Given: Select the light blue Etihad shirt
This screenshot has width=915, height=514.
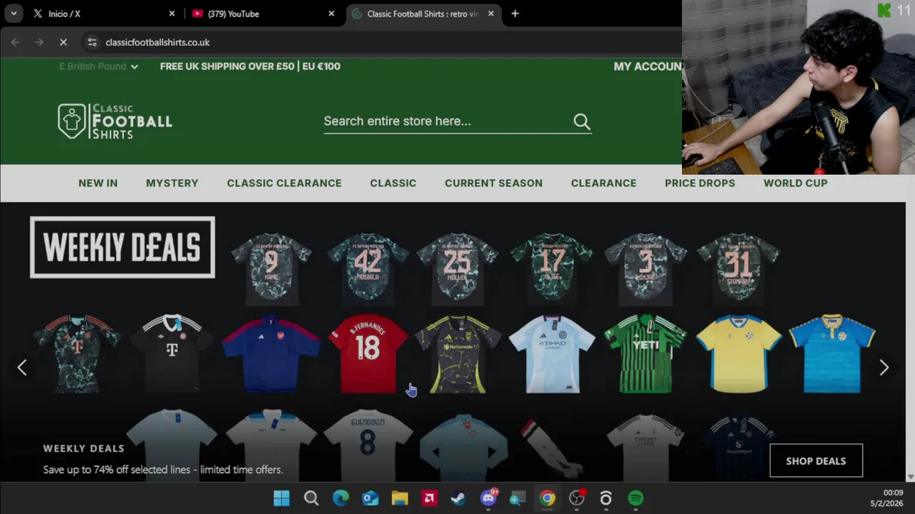Looking at the screenshot, I should point(551,354).
